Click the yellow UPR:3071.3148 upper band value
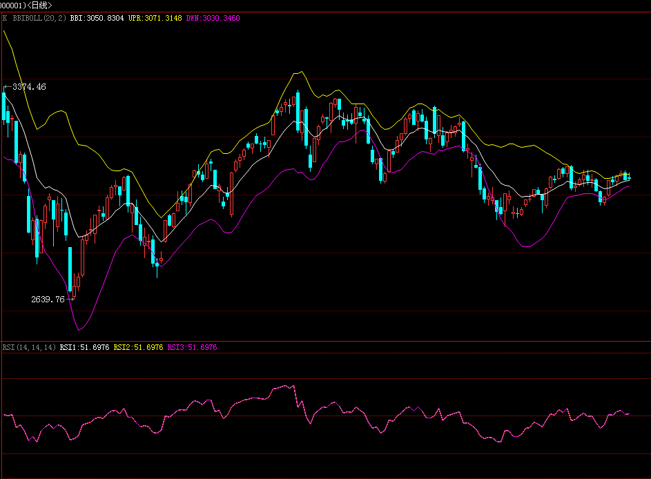The width and height of the screenshot is (651, 479). 155,18
